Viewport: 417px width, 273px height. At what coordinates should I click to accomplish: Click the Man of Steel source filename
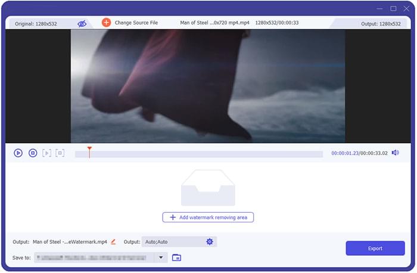click(x=214, y=23)
